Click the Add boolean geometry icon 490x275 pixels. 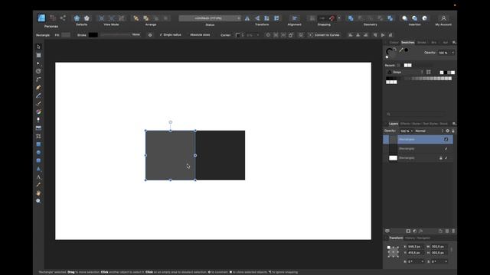pyautogui.click(x=351, y=18)
